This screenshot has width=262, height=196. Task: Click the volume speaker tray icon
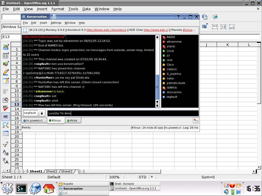[x=226, y=192]
